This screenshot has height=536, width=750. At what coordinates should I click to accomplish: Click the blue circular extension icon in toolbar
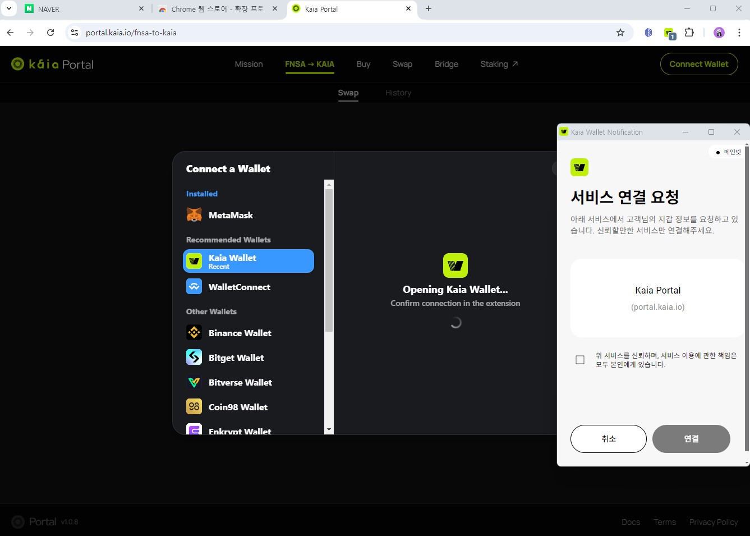648,33
